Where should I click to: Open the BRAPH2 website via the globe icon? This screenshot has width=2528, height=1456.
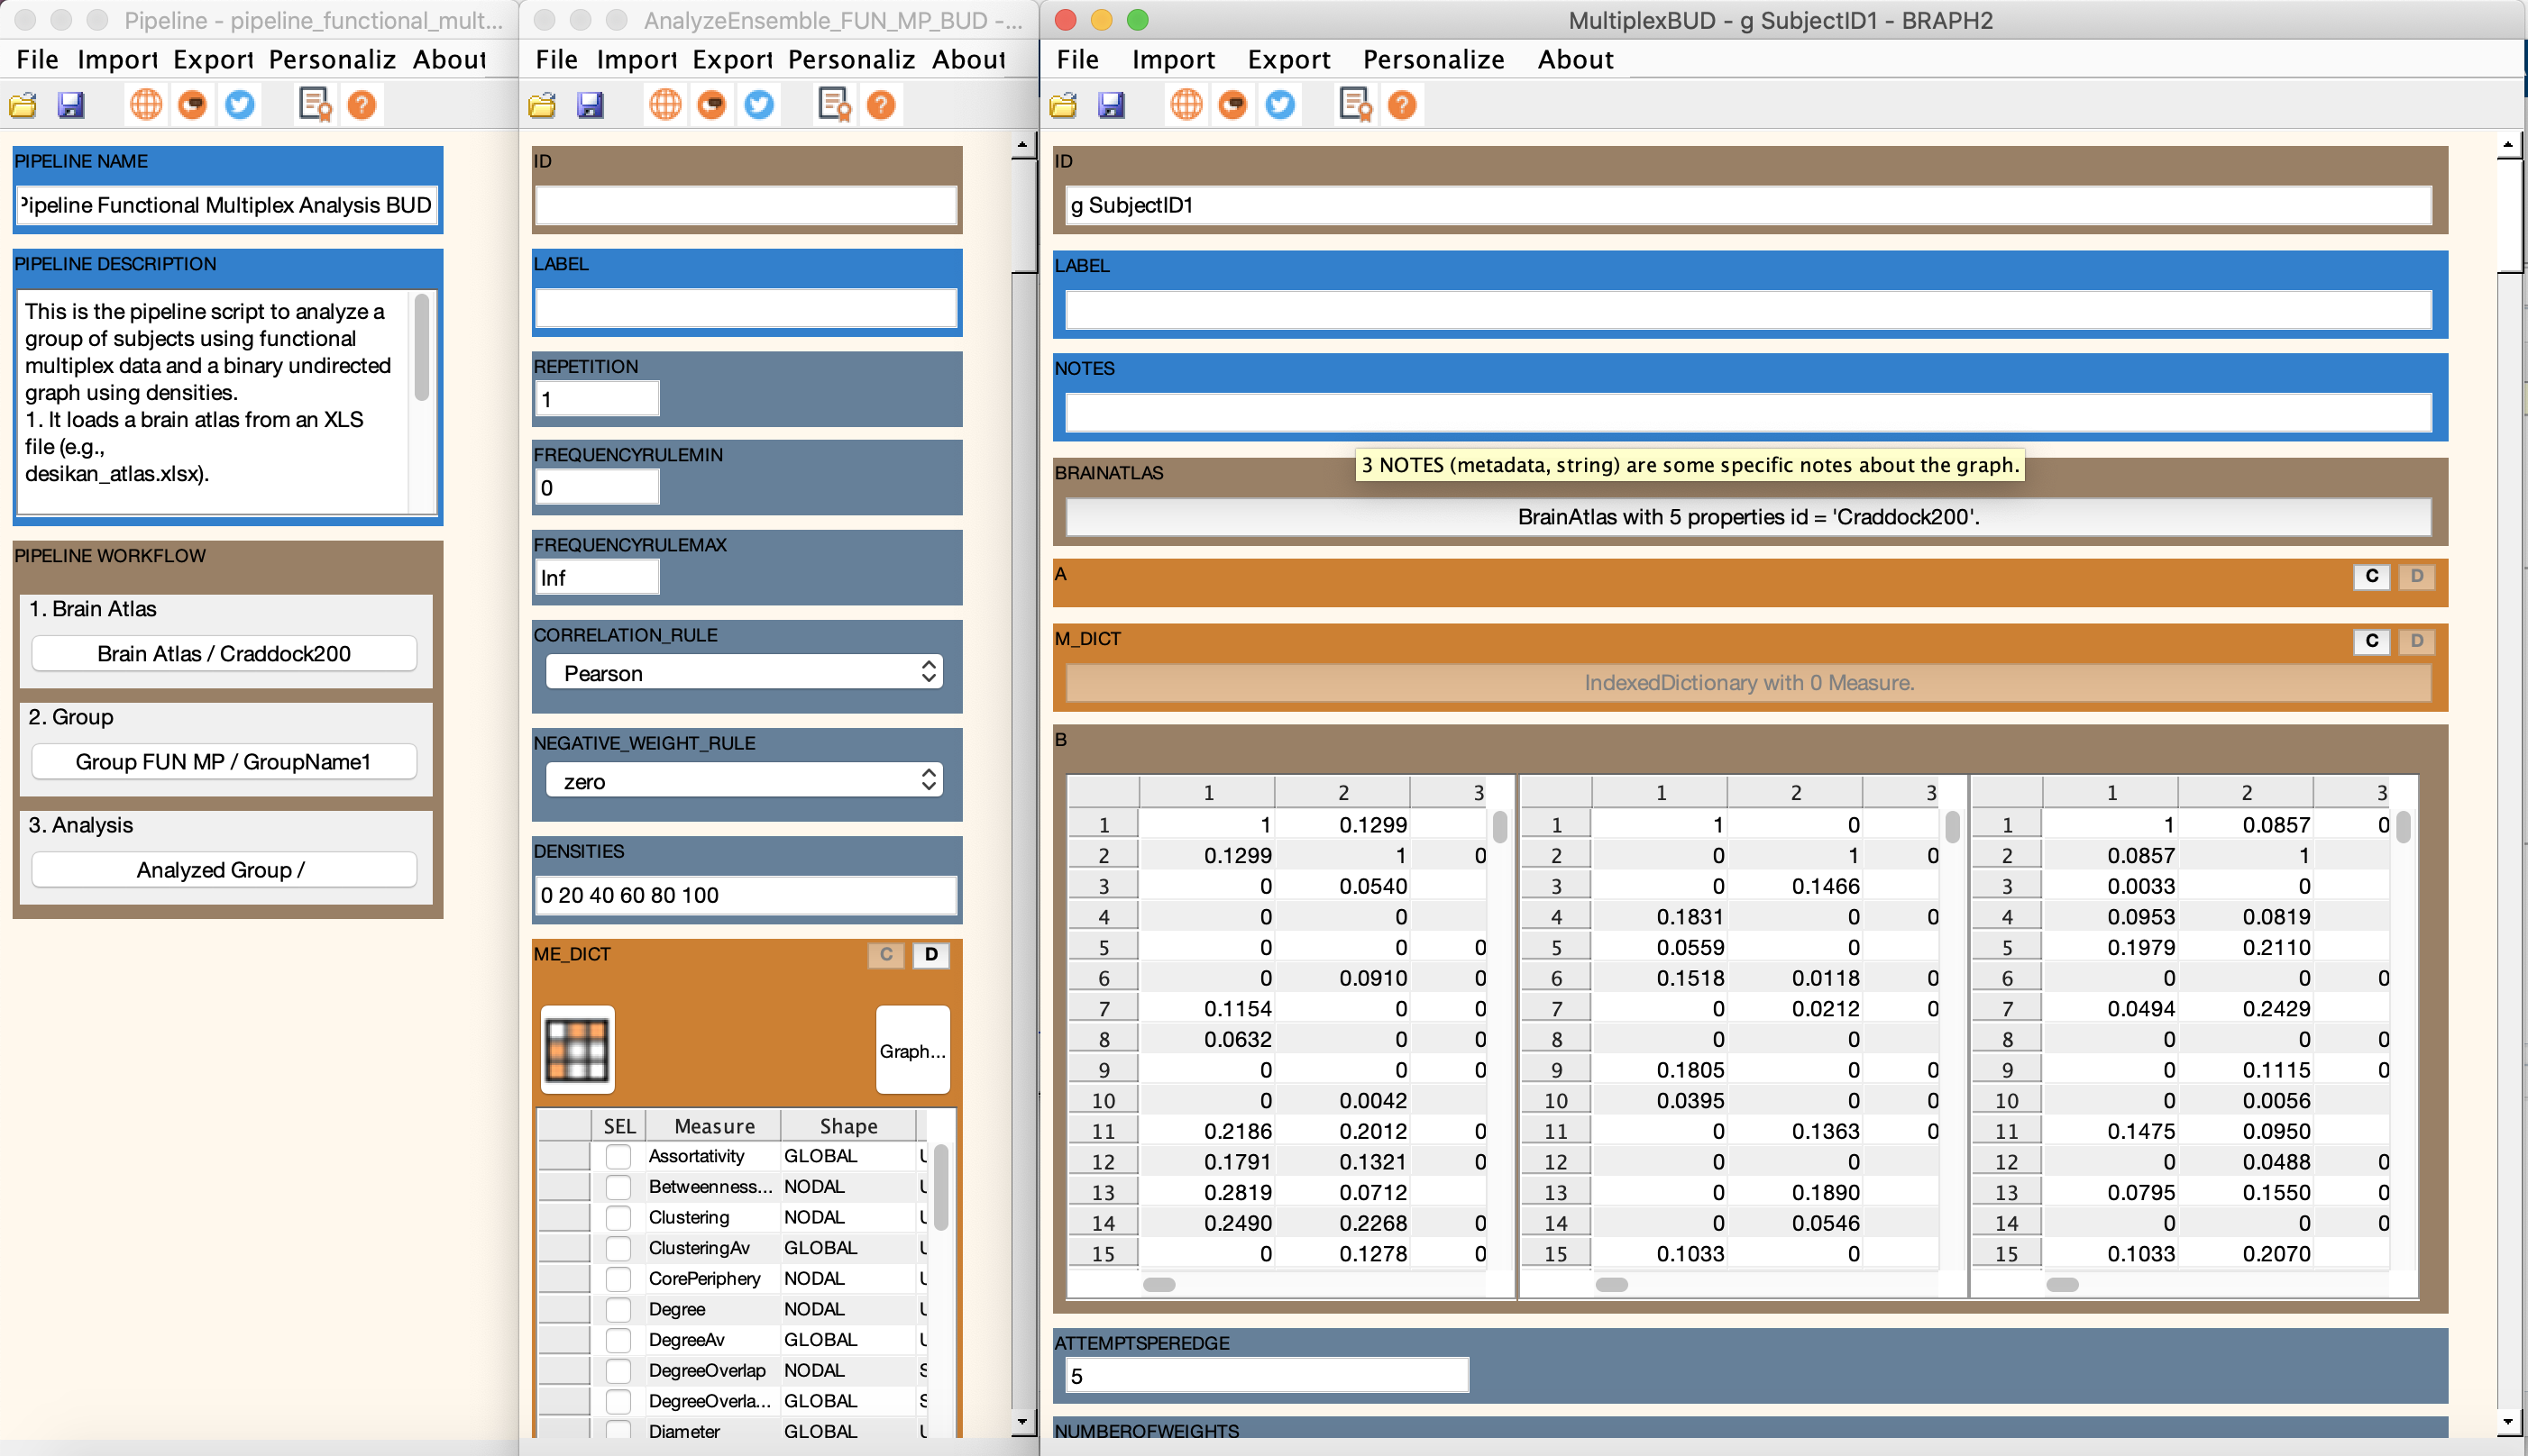pos(146,104)
